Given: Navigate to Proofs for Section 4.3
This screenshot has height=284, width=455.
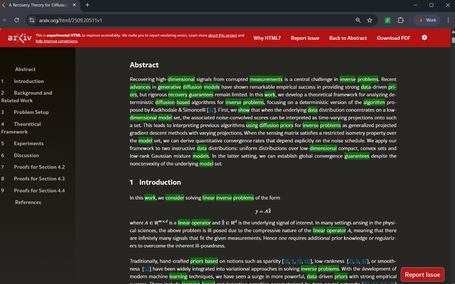Looking at the screenshot, I should point(39,179).
